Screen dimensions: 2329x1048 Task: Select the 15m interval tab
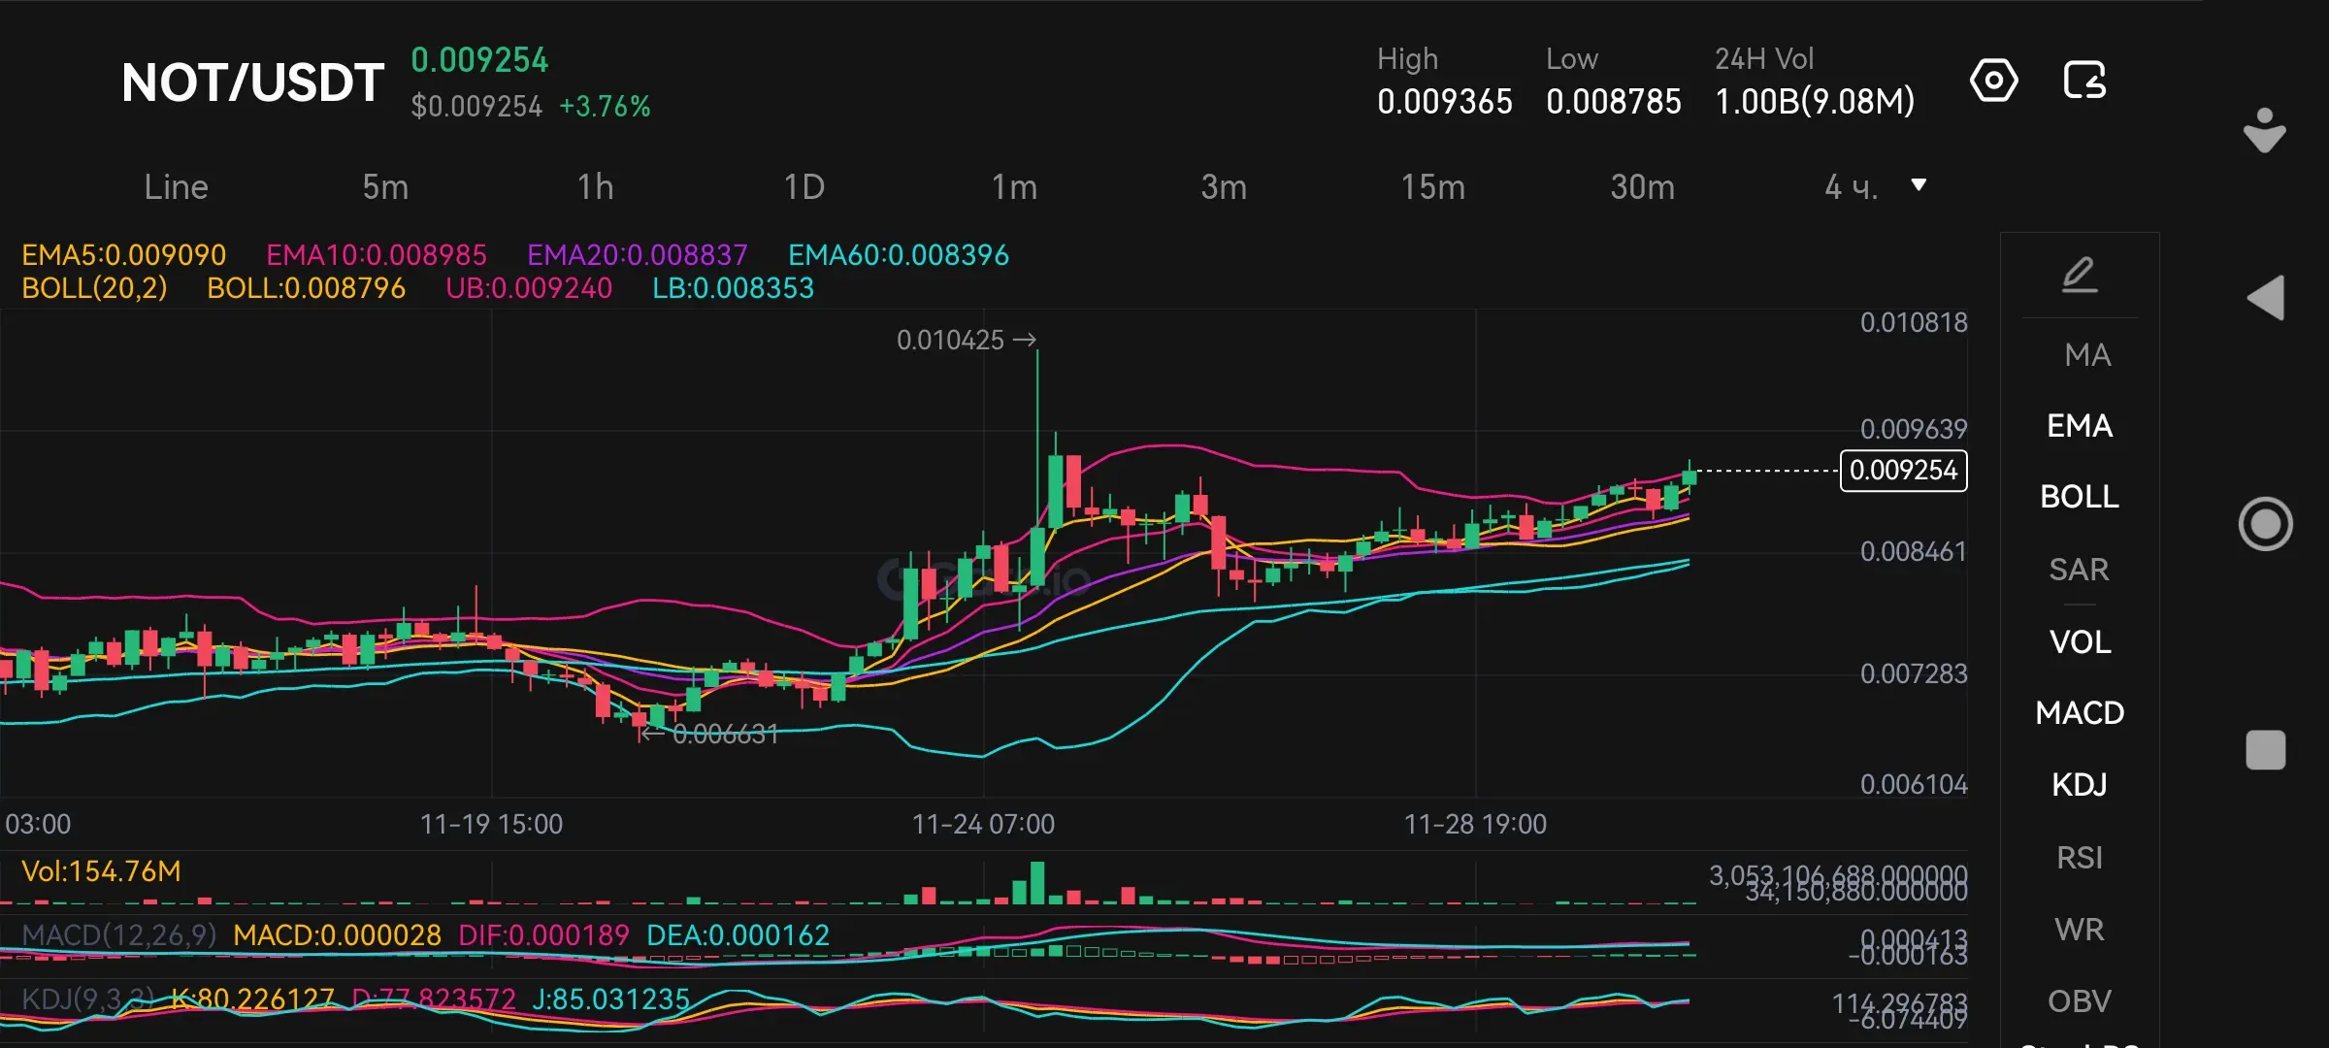1432,187
